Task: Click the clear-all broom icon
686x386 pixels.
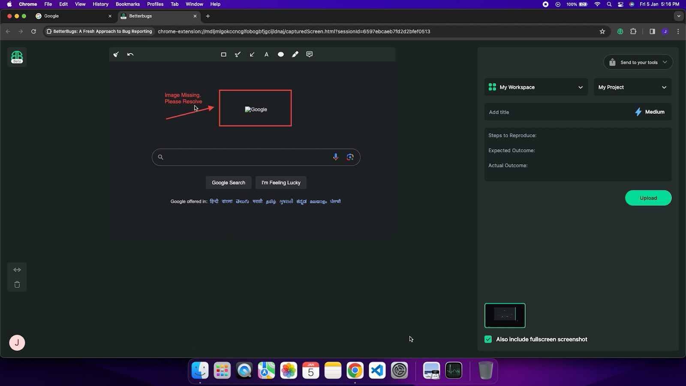Action: point(116,54)
